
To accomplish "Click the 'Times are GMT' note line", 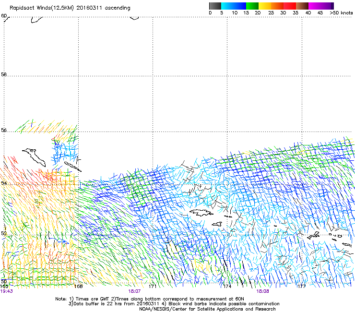I will (x=149, y=299).
